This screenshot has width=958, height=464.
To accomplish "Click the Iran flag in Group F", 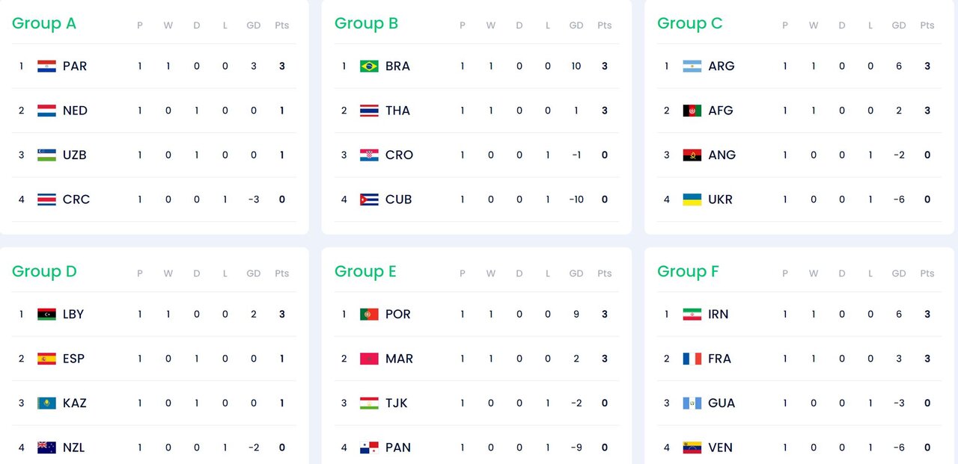I will [x=692, y=315].
